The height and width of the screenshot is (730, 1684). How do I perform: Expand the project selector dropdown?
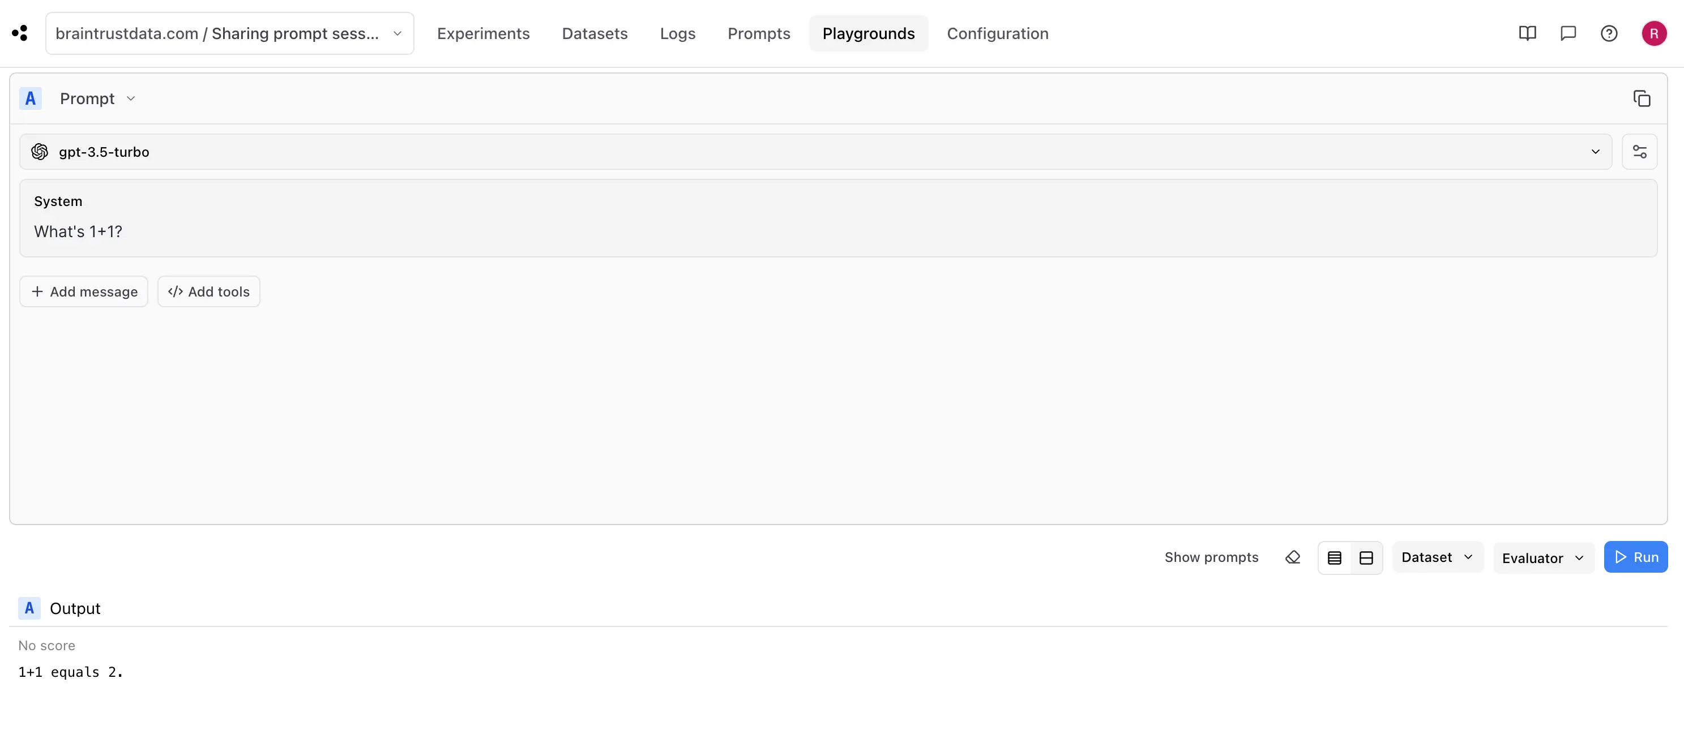(229, 33)
